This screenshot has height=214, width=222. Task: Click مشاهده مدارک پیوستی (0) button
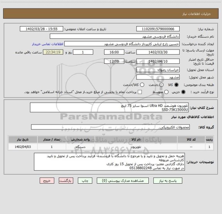point(123,181)
